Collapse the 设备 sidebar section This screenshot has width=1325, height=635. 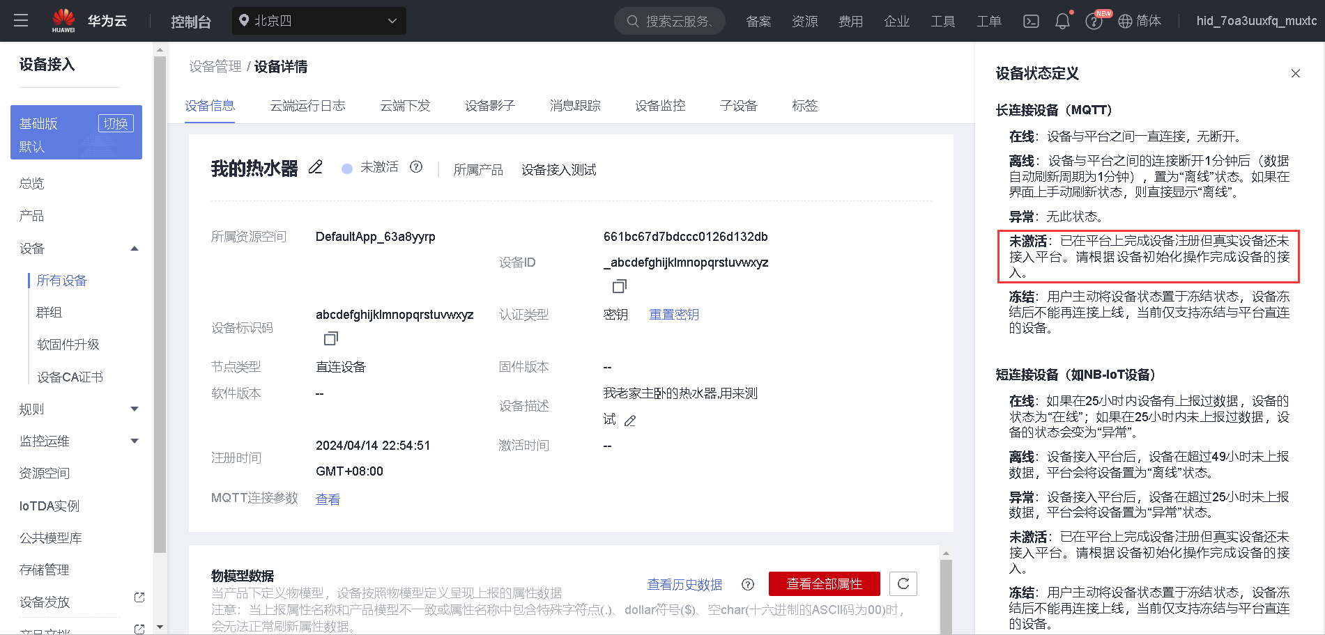pyautogui.click(x=135, y=249)
